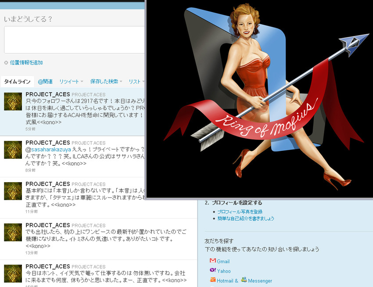Click the gray PROJECT ACES name on the @sasaharakazuya tweet
This screenshot has height=287, width=373.
point(89,143)
